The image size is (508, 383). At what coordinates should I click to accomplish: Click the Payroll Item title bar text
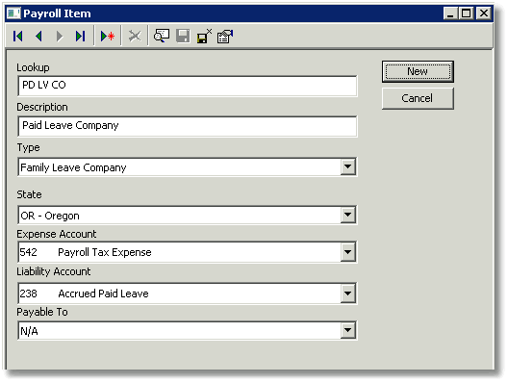pos(57,13)
